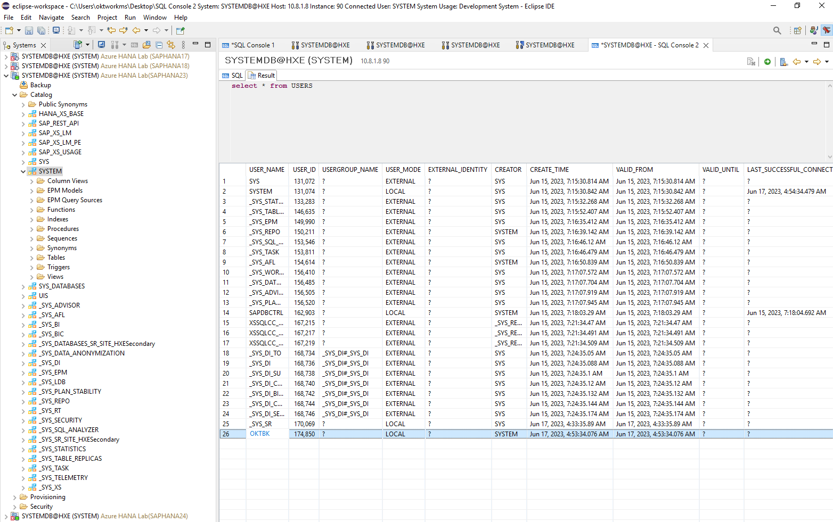Click Open Perspective icon

coord(797,31)
